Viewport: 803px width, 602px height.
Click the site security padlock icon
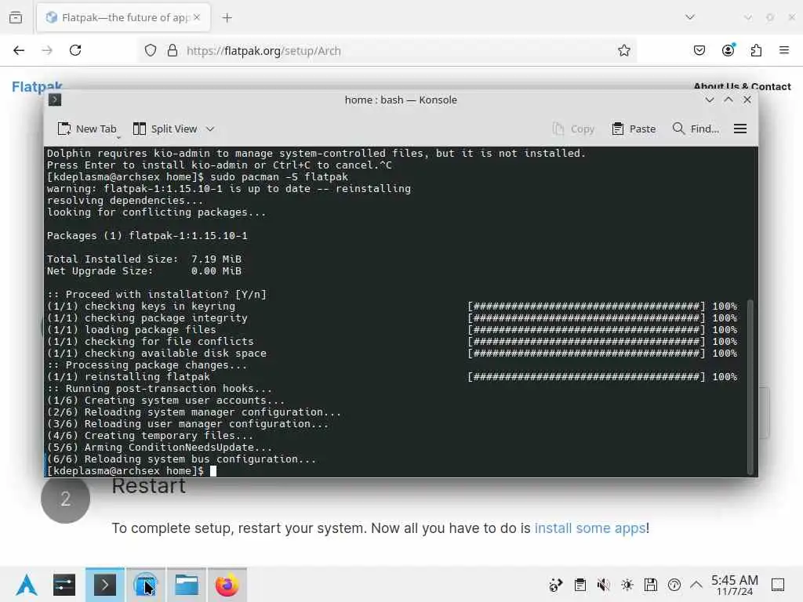173,50
